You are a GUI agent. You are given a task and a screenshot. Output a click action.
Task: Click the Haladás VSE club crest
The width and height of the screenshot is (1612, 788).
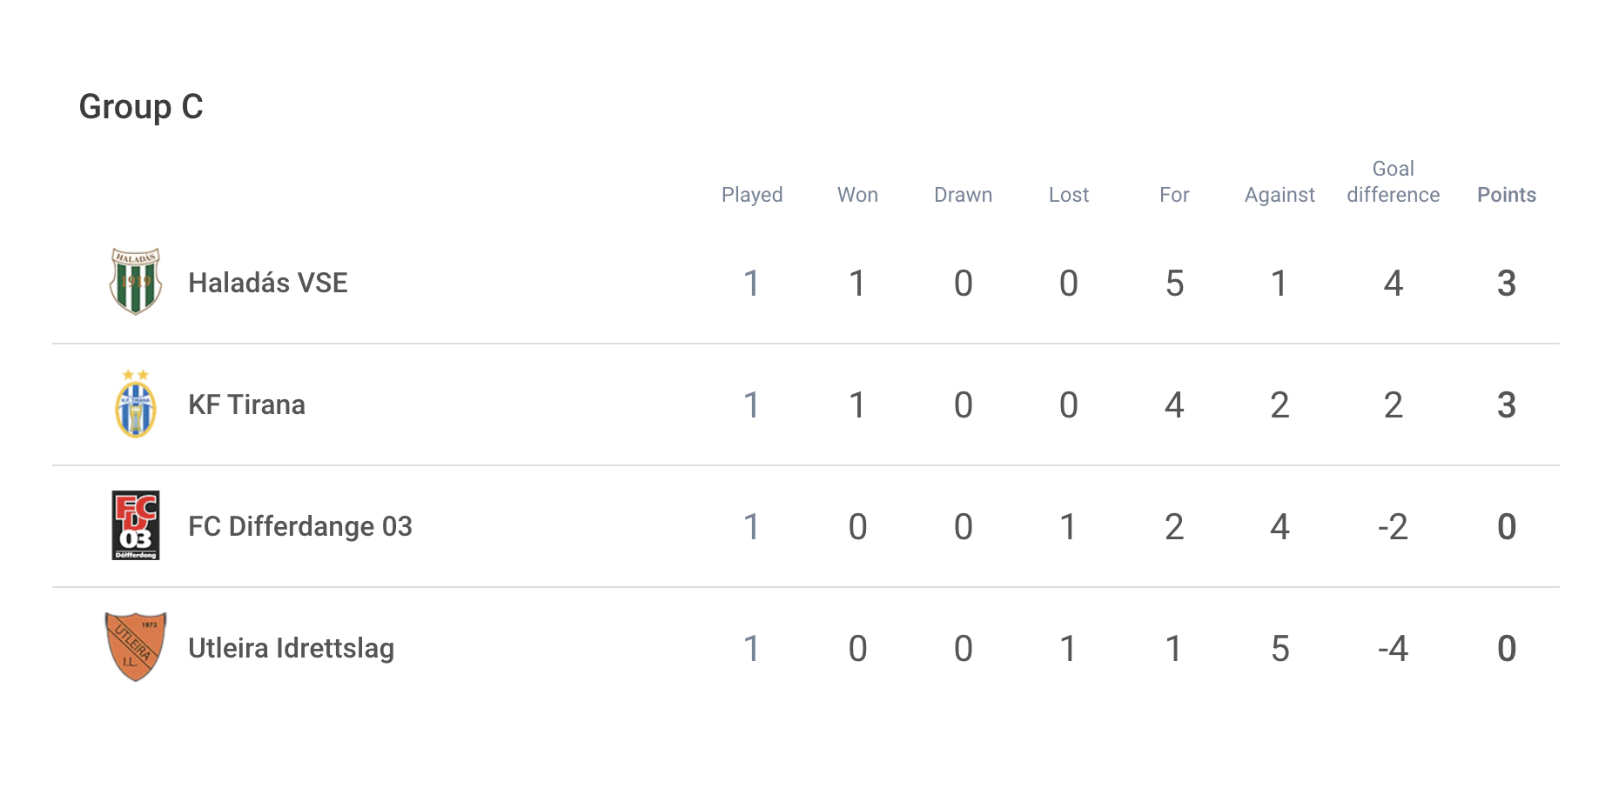coord(136,282)
